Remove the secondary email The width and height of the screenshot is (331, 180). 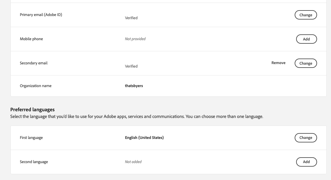coord(278,63)
